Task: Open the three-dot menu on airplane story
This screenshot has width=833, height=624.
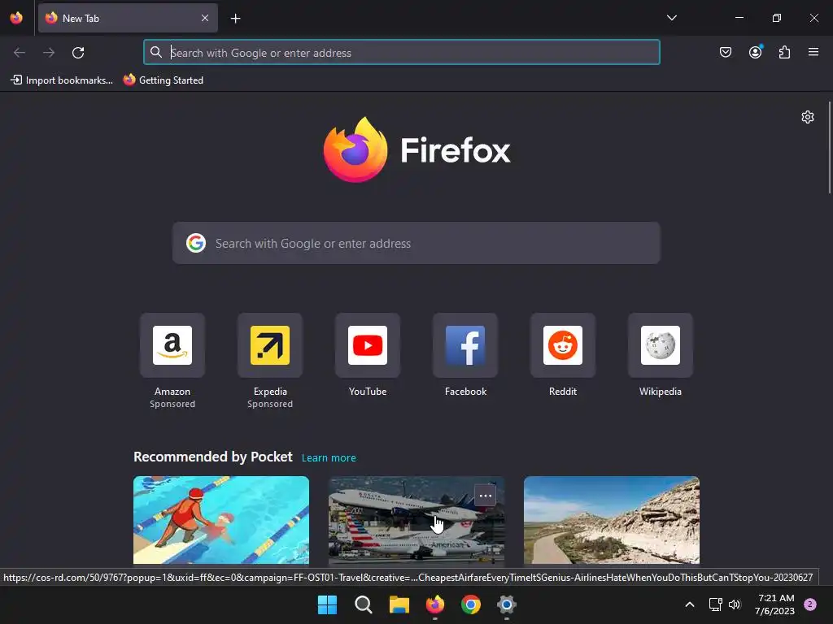Action: pos(485,496)
